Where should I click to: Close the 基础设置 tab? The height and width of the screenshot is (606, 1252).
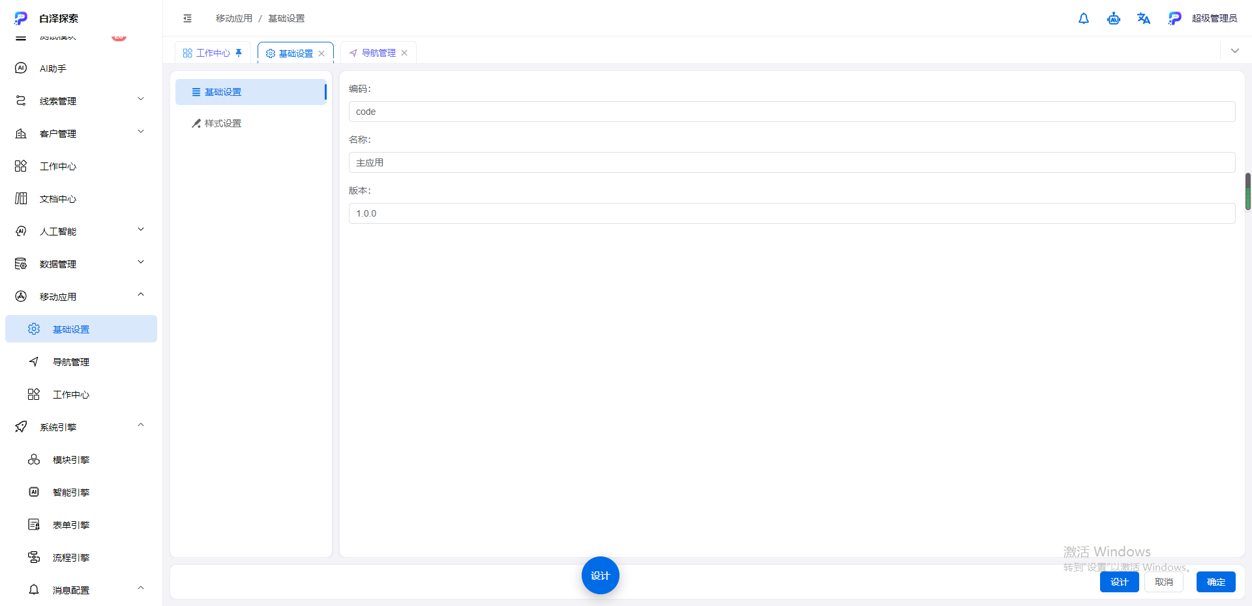point(321,53)
